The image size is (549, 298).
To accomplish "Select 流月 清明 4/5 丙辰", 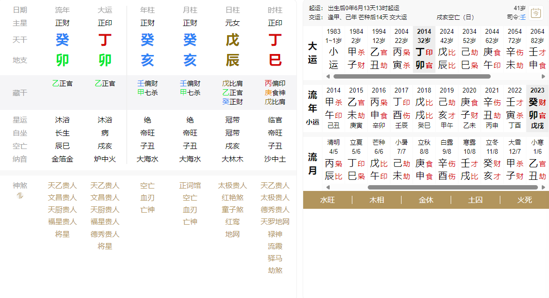I will [333, 163].
